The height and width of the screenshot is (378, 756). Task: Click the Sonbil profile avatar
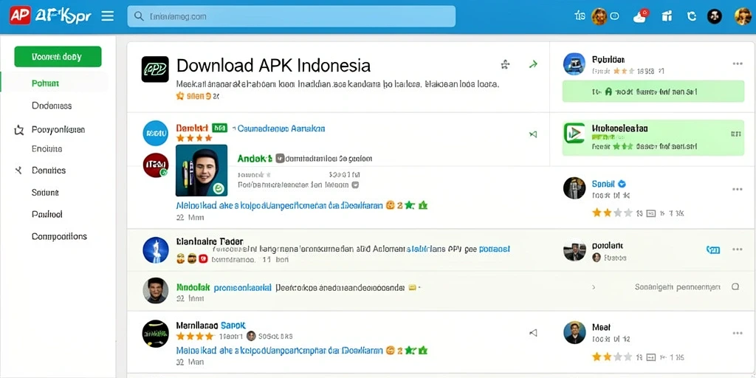(574, 188)
